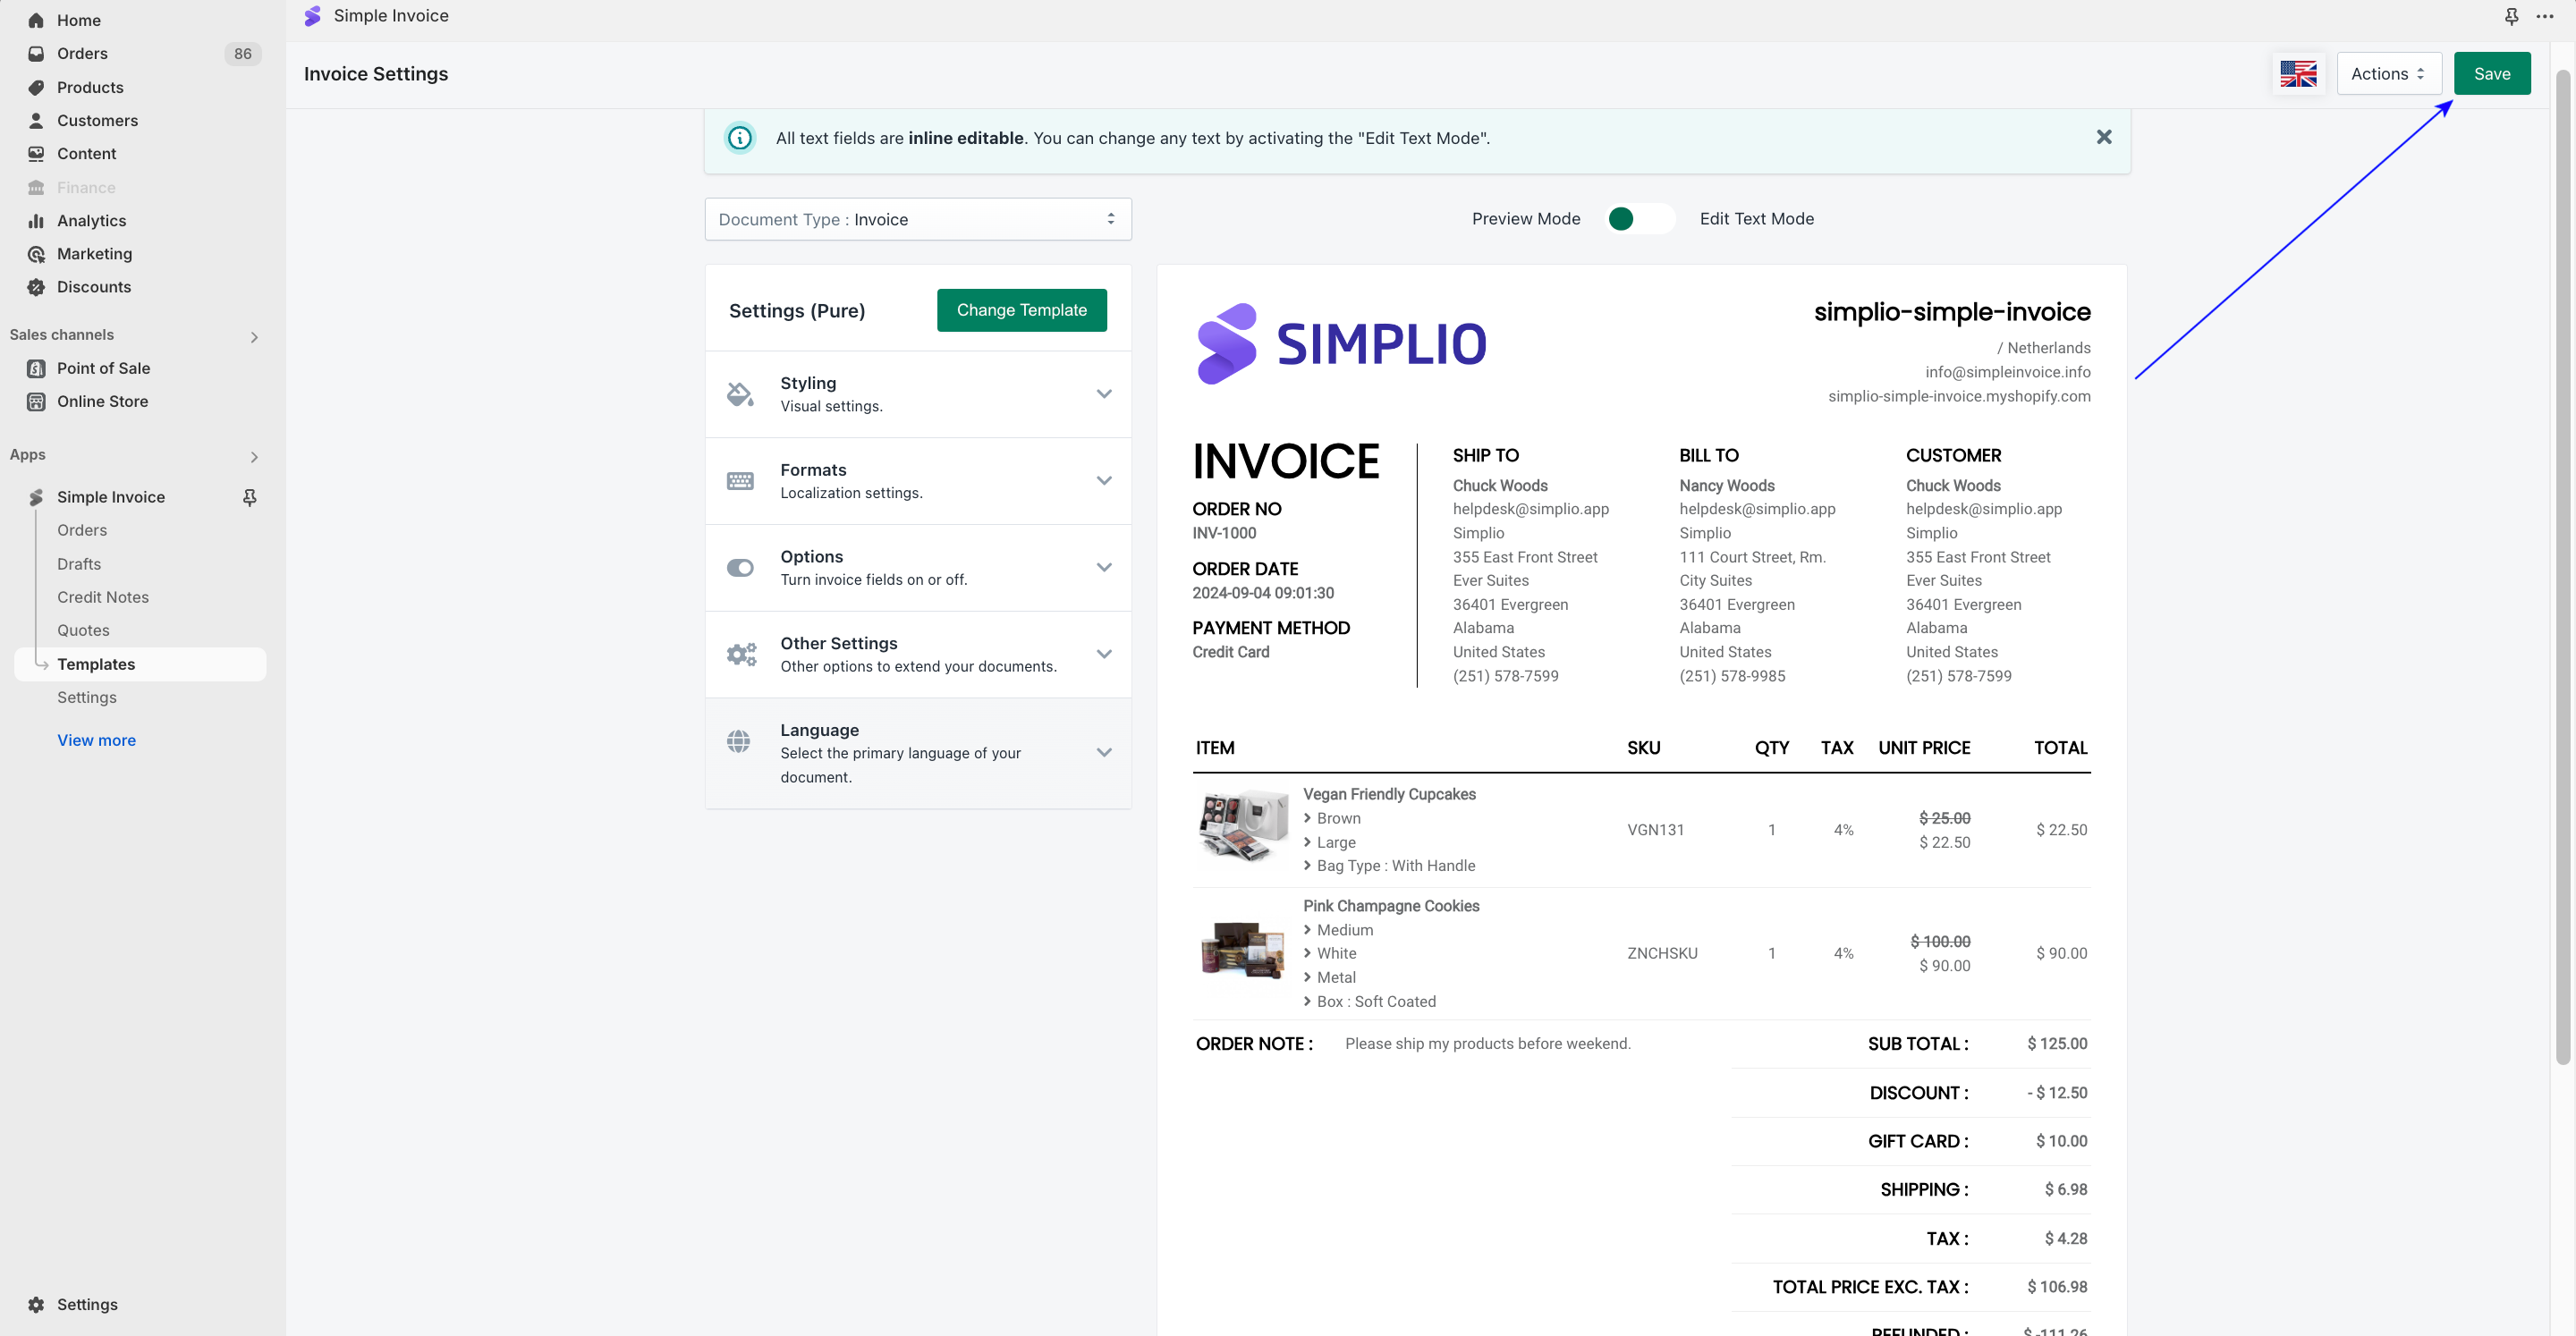Click the Change Template button
The image size is (2576, 1336).
pyautogui.click(x=1021, y=310)
